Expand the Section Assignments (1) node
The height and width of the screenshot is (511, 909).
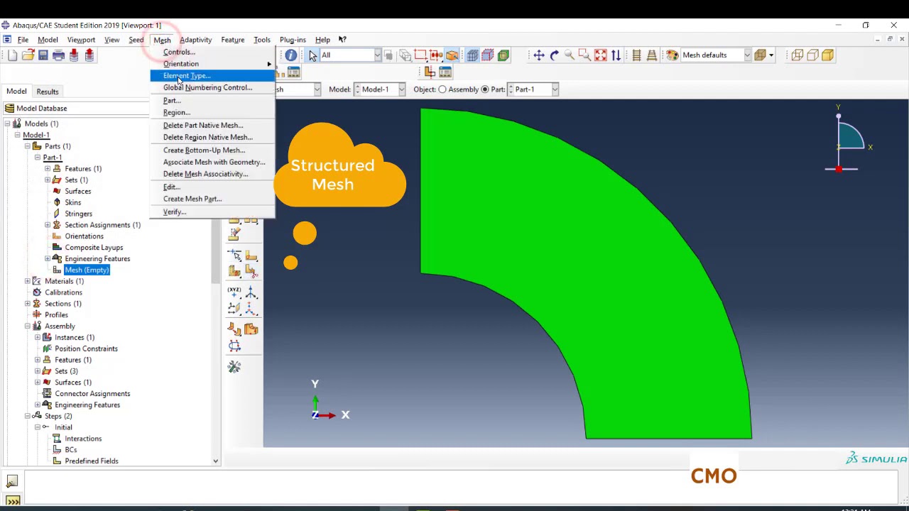(x=48, y=225)
